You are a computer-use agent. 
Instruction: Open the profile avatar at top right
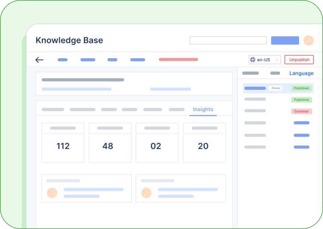point(308,40)
